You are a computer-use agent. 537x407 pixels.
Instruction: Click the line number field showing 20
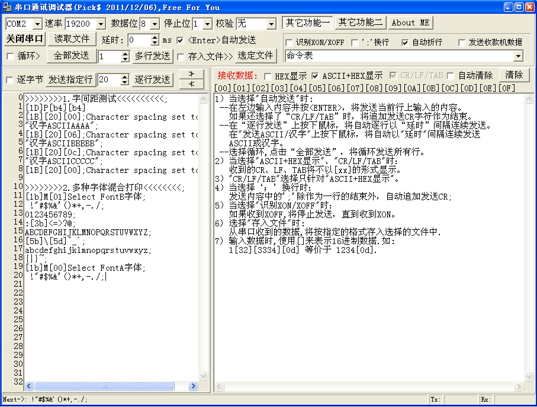(x=110, y=80)
